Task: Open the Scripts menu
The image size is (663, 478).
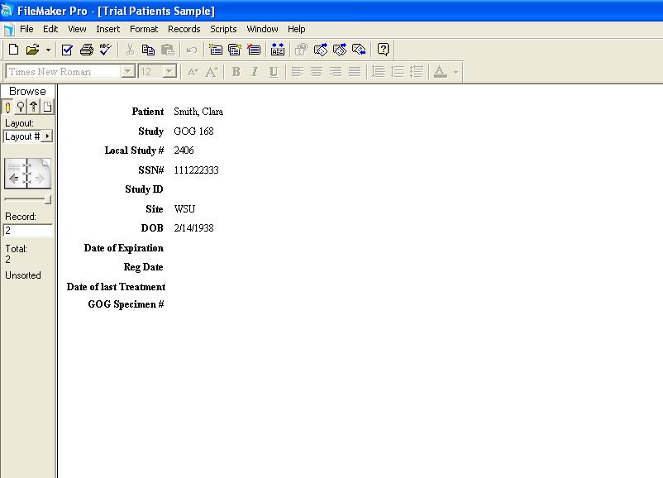Action: (x=223, y=29)
